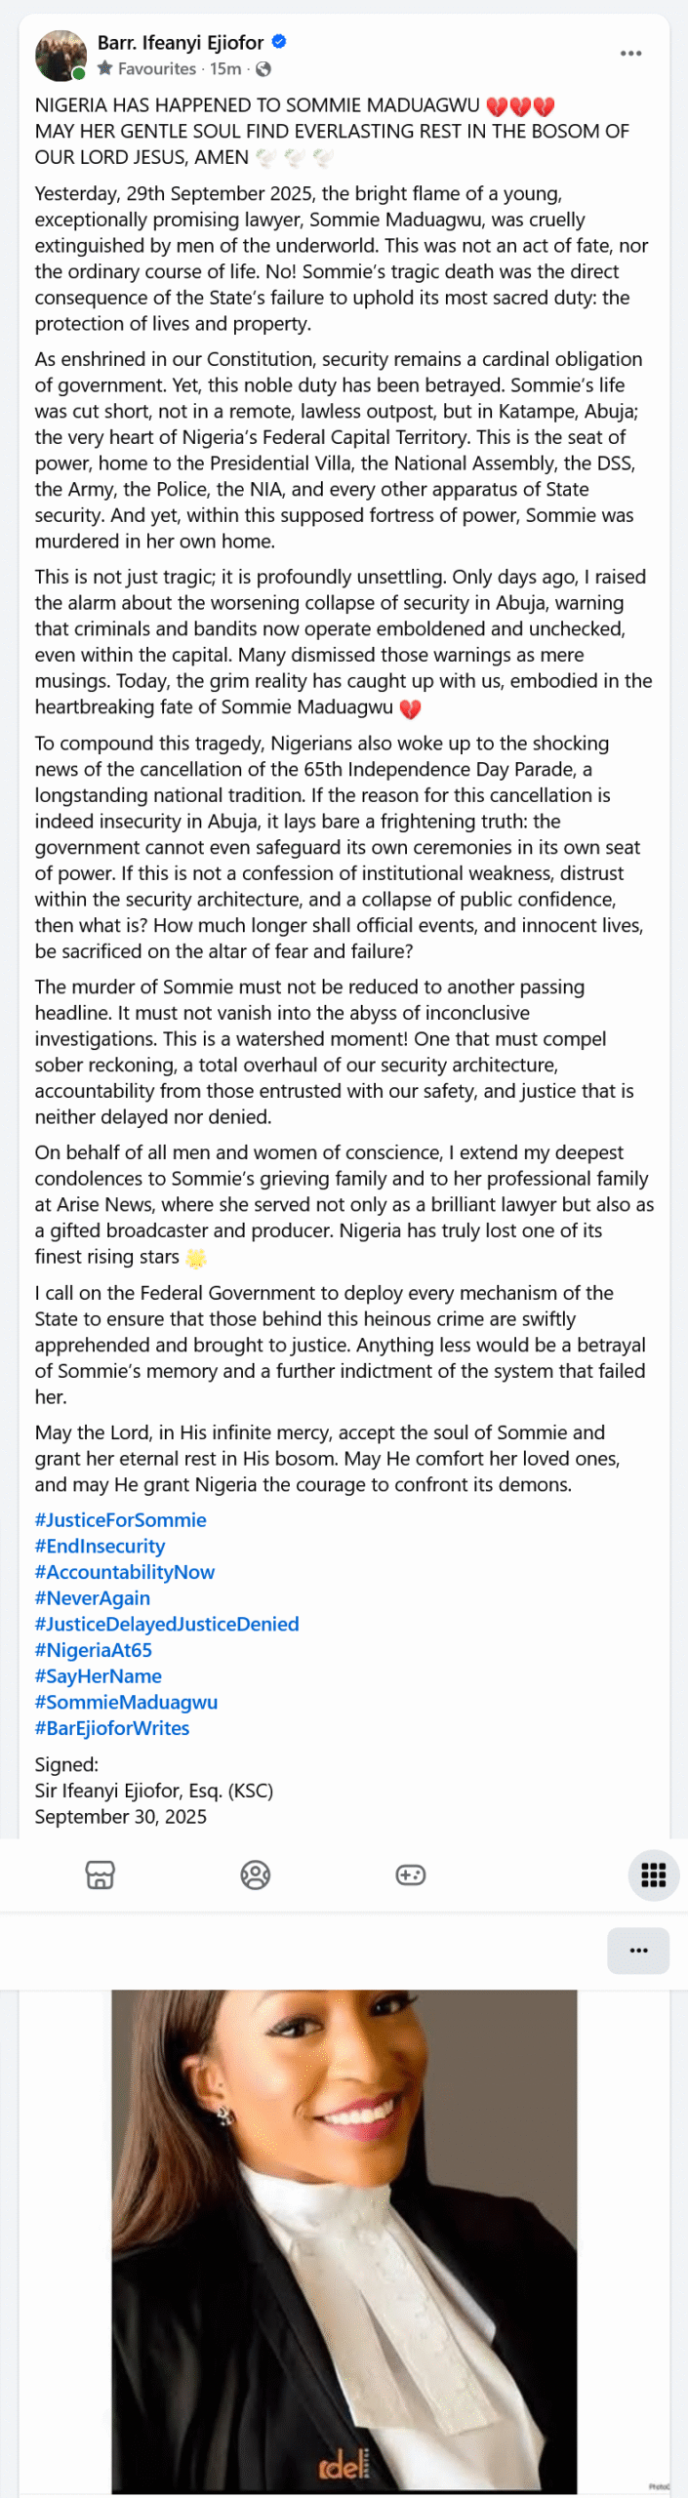Image resolution: width=688 pixels, height=2498 pixels.
Task: Open the #SayHerName hashtag
Action: click(x=98, y=1676)
